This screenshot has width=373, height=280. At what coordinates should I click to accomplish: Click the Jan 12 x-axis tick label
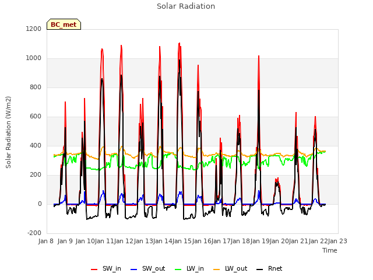(x=124, y=241)
